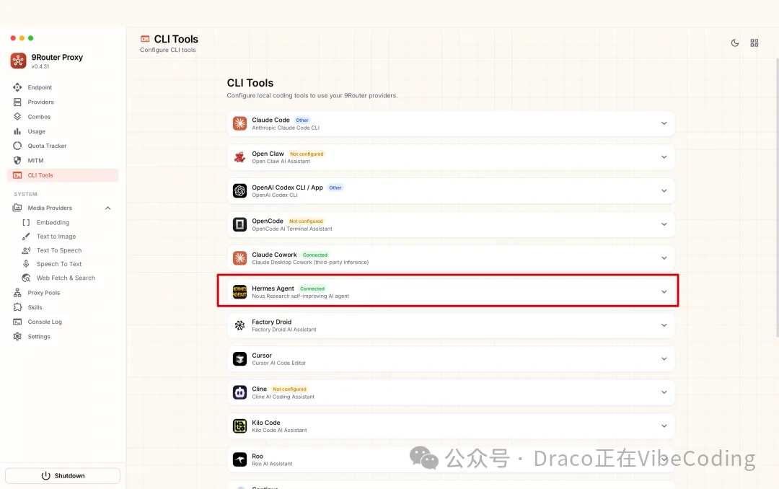The height and width of the screenshot is (489, 779).
Task: Click the Settings gear icon
Action: point(17,336)
